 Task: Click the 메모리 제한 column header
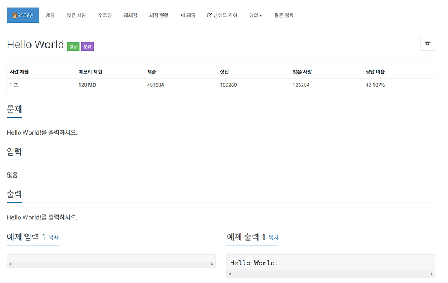pyautogui.click(x=90, y=72)
